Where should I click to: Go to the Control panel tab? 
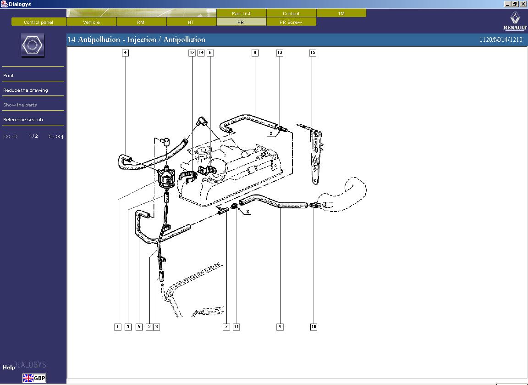coord(38,22)
